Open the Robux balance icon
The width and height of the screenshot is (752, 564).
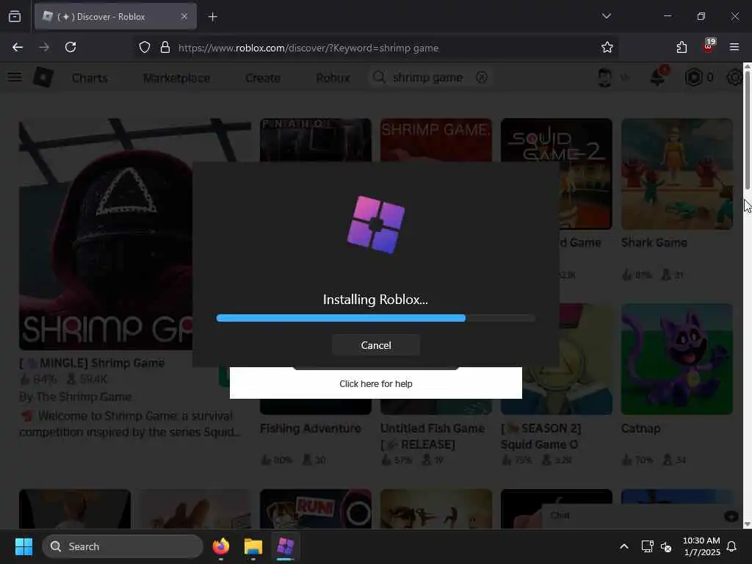coord(693,77)
